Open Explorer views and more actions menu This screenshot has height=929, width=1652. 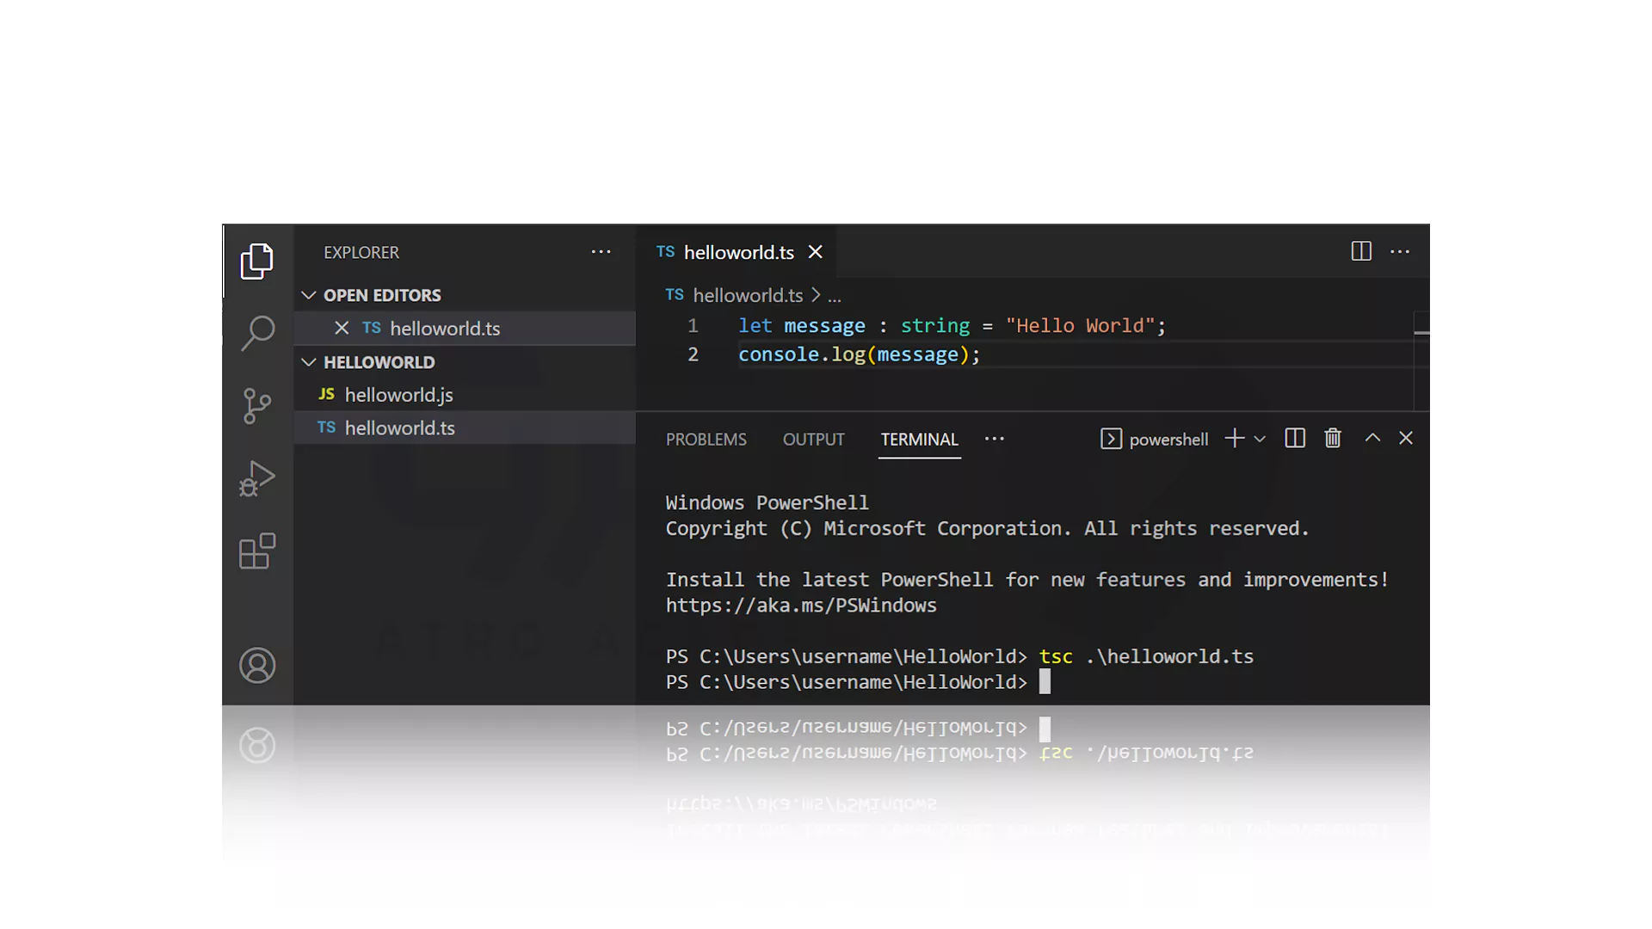pos(601,252)
